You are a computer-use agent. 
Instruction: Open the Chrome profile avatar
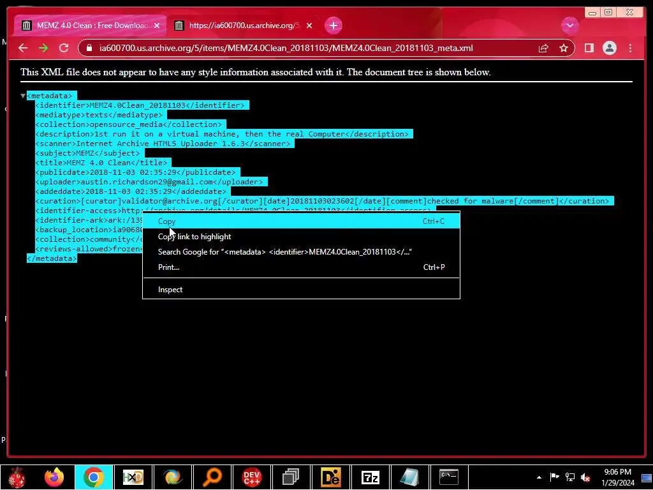pos(609,48)
